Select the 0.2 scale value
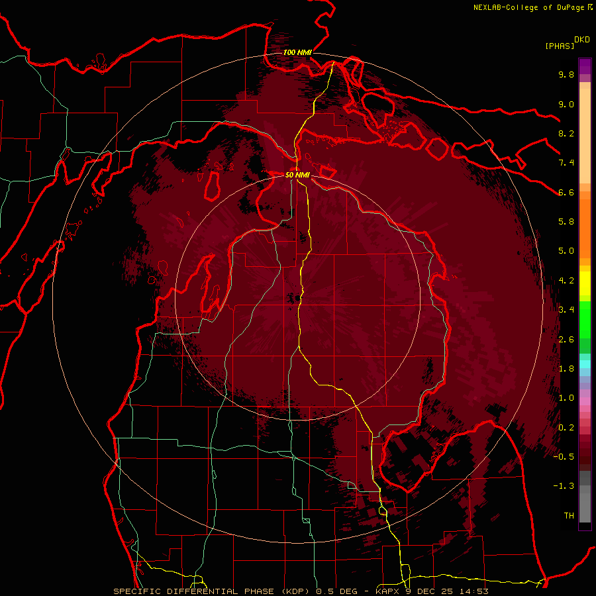Screen dimensions: 596x596 [x=566, y=427]
